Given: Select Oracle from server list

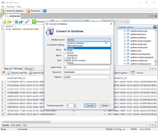Looking at the screenshot, I should tap(89, 53).
